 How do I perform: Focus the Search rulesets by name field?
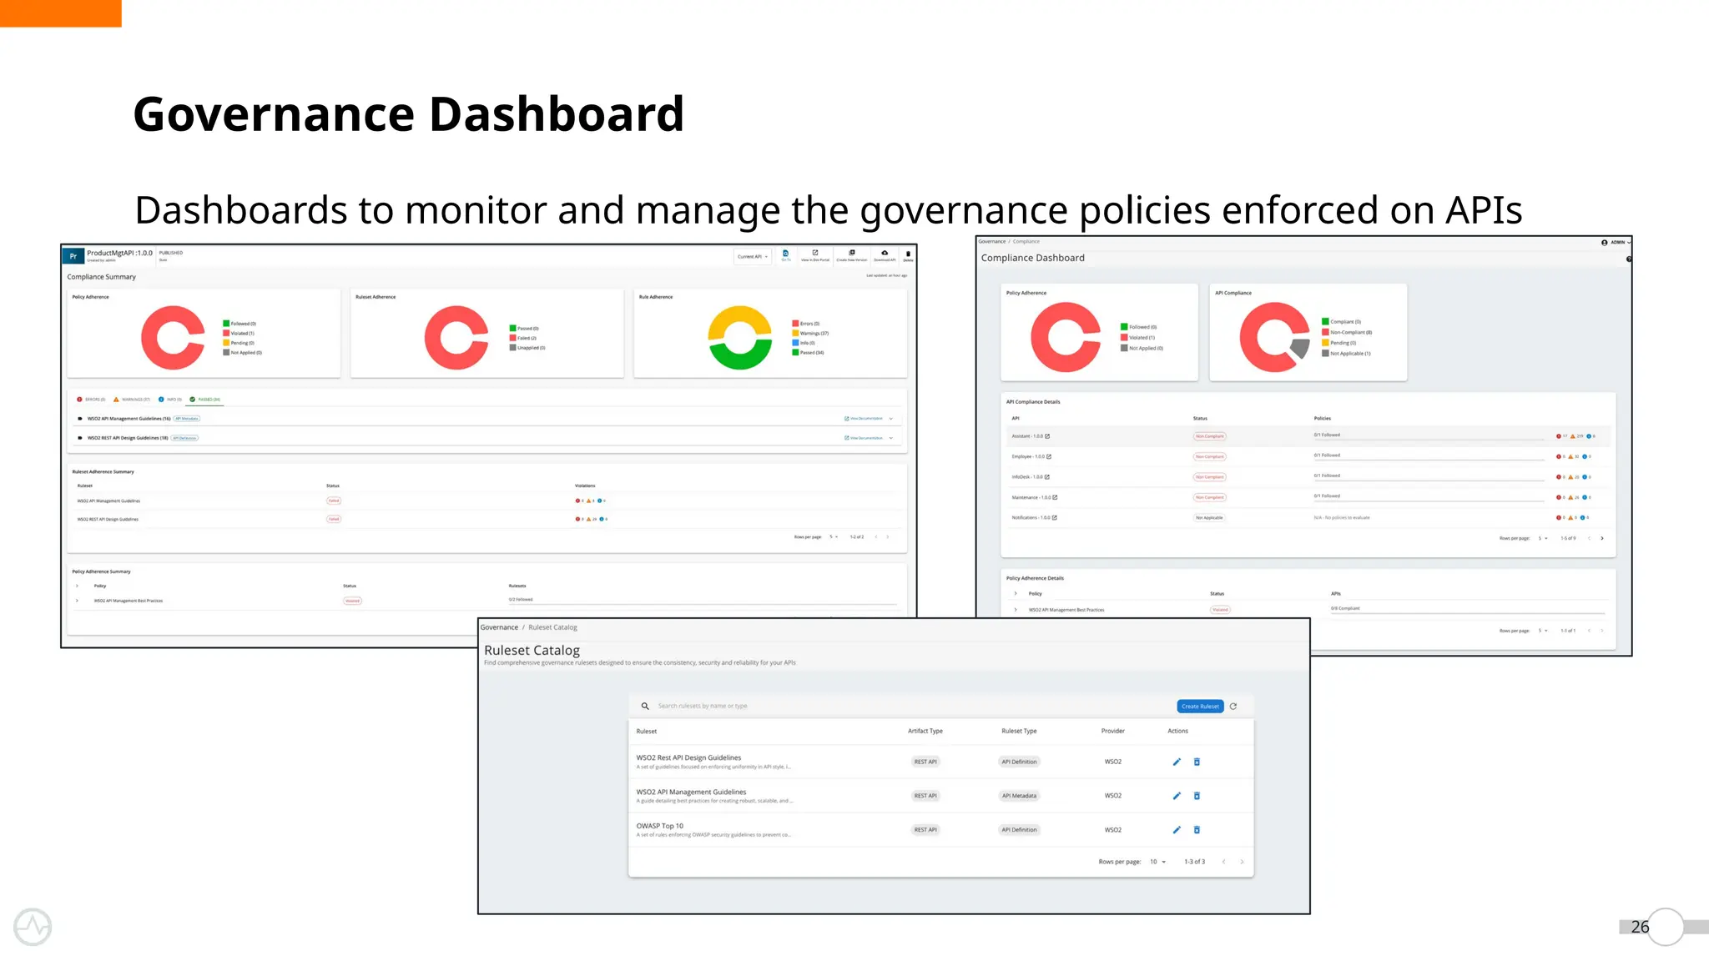(910, 707)
